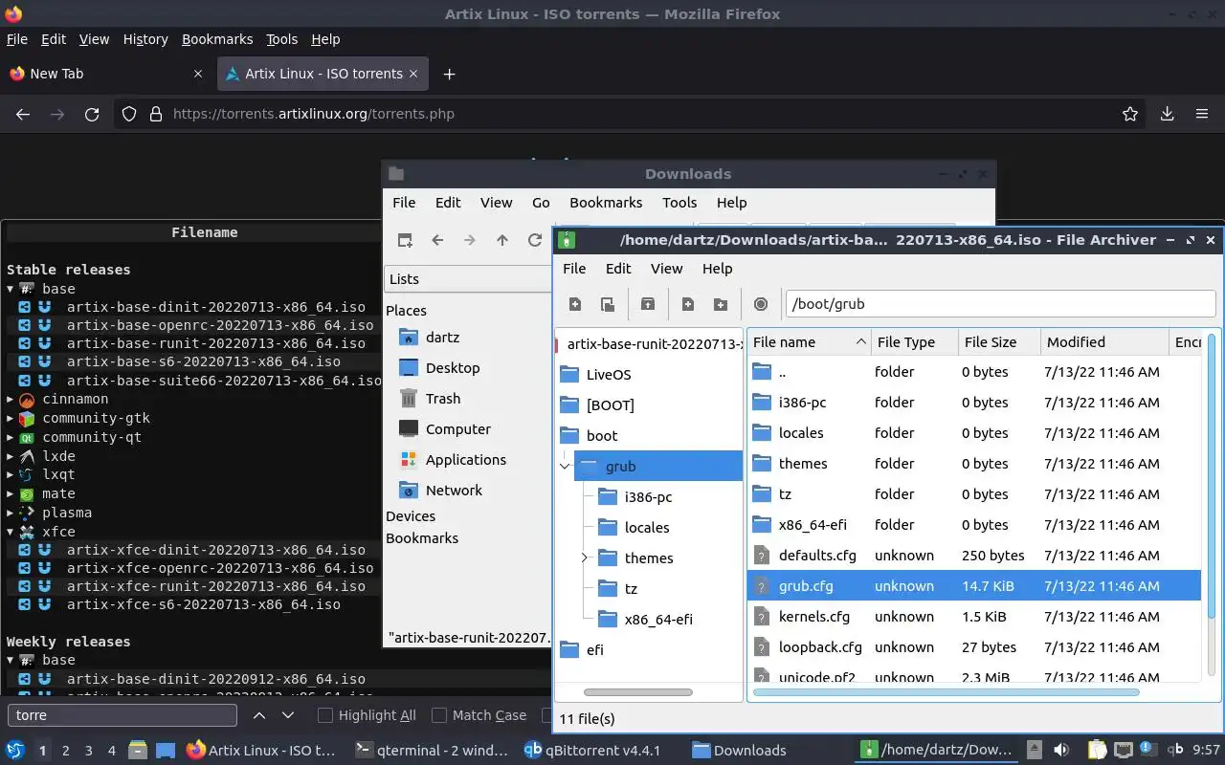
Task: Expand the themes folder in archiver tree
Action: [x=585, y=558]
